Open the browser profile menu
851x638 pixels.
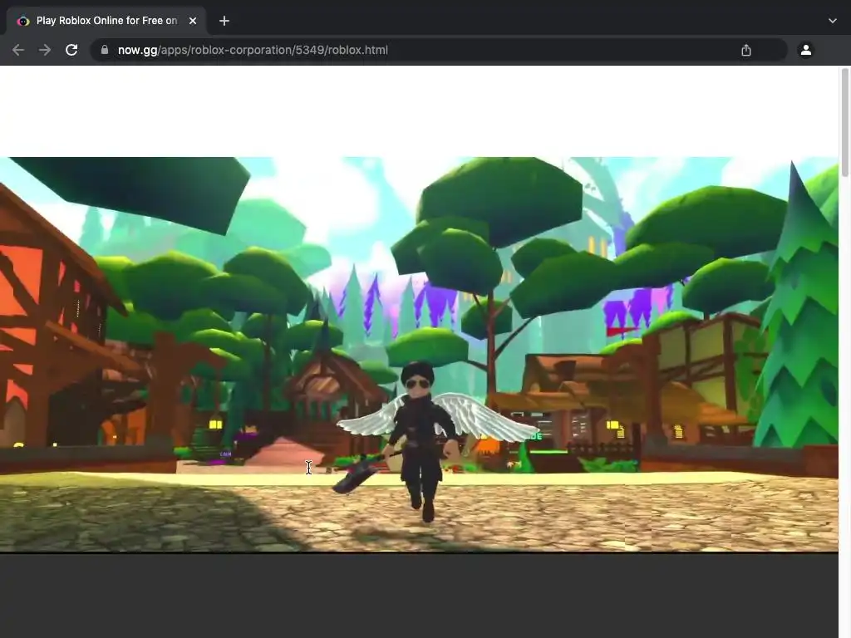tap(806, 50)
